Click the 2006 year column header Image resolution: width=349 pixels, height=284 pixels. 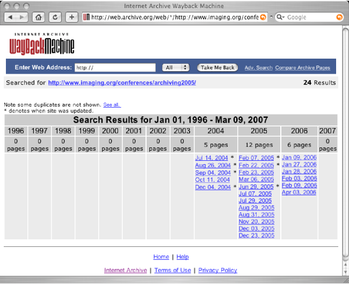[x=299, y=131]
